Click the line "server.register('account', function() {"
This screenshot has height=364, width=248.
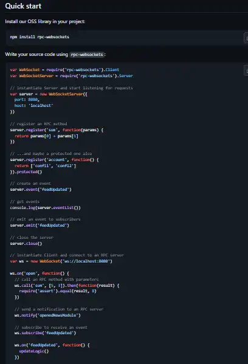click(x=54, y=160)
